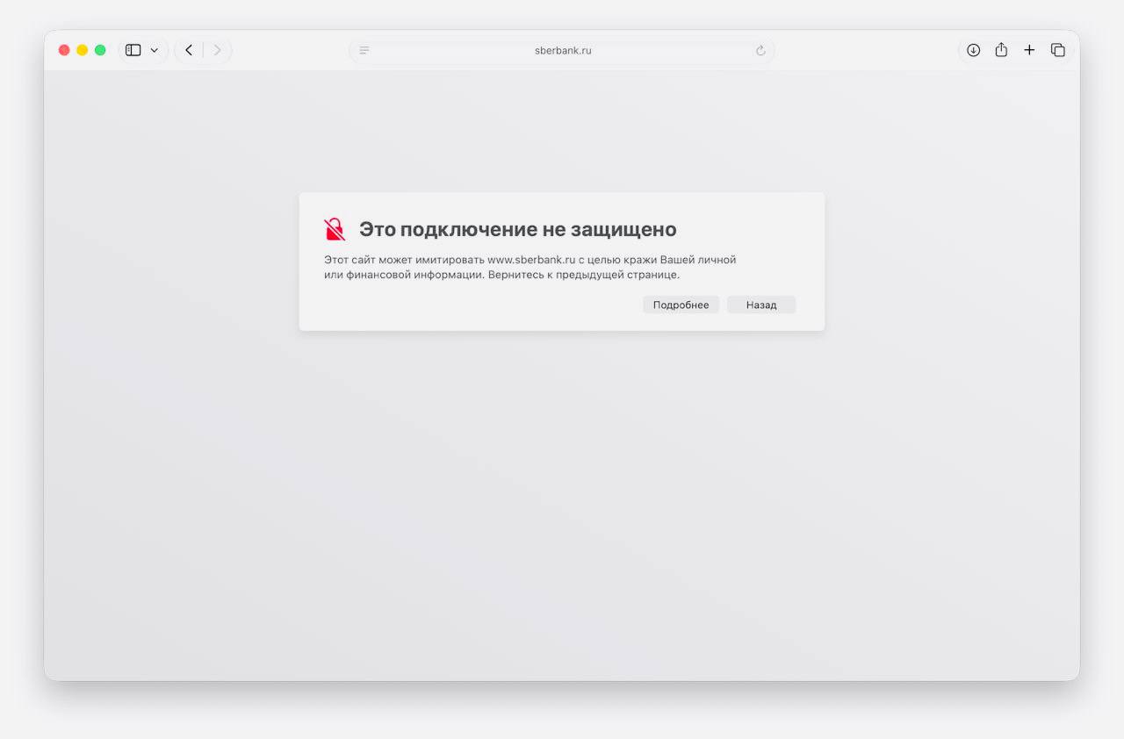This screenshot has width=1124, height=739.
Task: Go back to the previous page arrow
Action: 189,50
